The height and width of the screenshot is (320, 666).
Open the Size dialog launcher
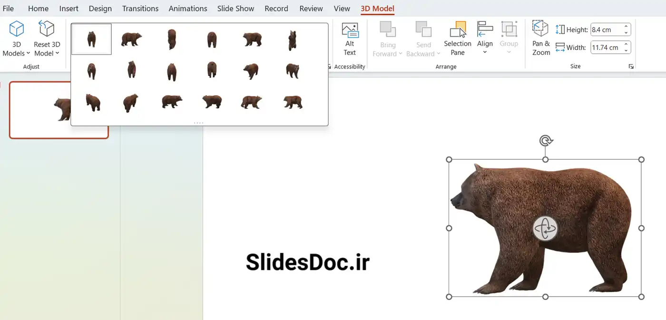[631, 67]
